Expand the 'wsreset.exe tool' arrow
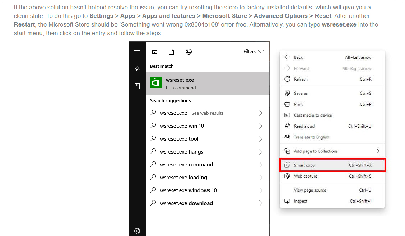The width and height of the screenshot is (405, 236). [261, 139]
